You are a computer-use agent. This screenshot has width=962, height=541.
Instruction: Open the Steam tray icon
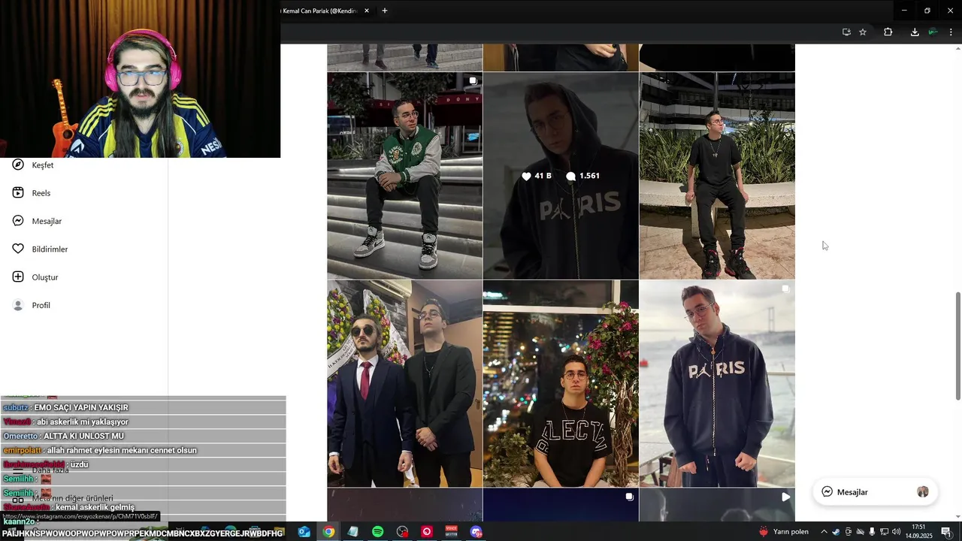pyautogui.click(x=836, y=532)
